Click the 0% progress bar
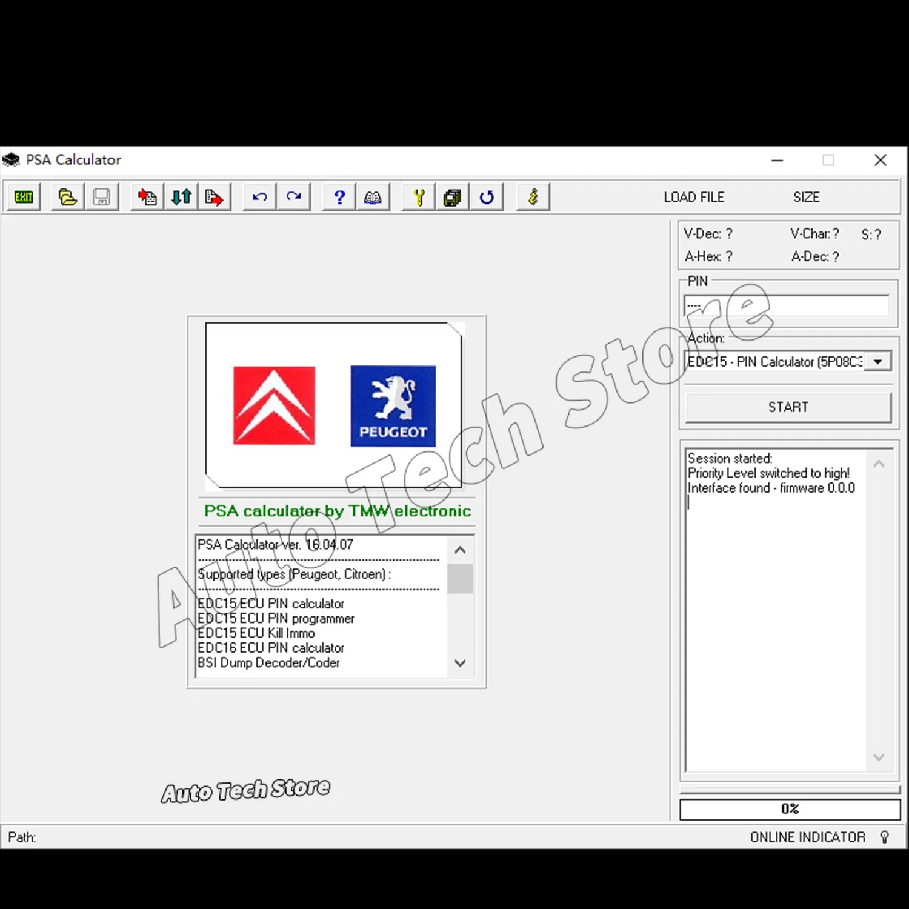909x909 pixels. (x=790, y=808)
